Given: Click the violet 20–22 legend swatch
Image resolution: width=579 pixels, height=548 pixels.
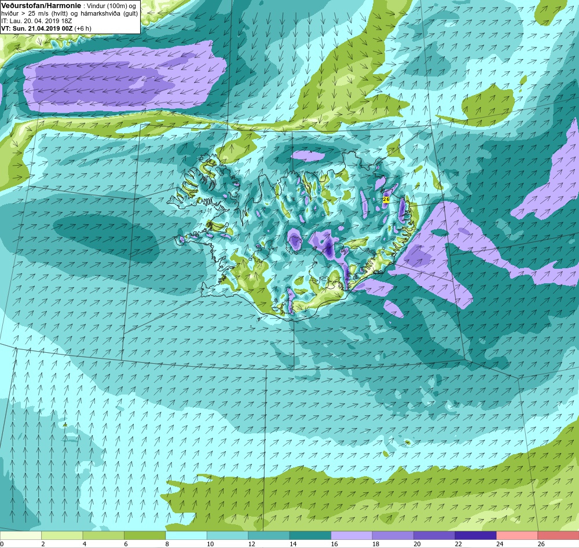Looking at the screenshot, I should [434, 535].
